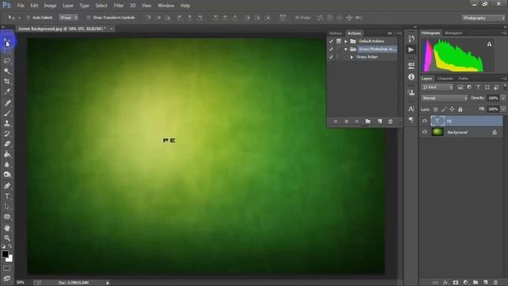Select the Eyedropper tool

pyautogui.click(x=7, y=91)
